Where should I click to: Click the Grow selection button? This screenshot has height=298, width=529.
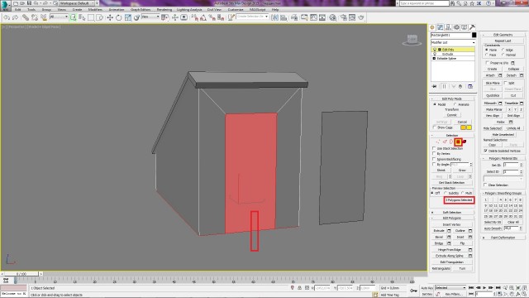click(x=462, y=170)
